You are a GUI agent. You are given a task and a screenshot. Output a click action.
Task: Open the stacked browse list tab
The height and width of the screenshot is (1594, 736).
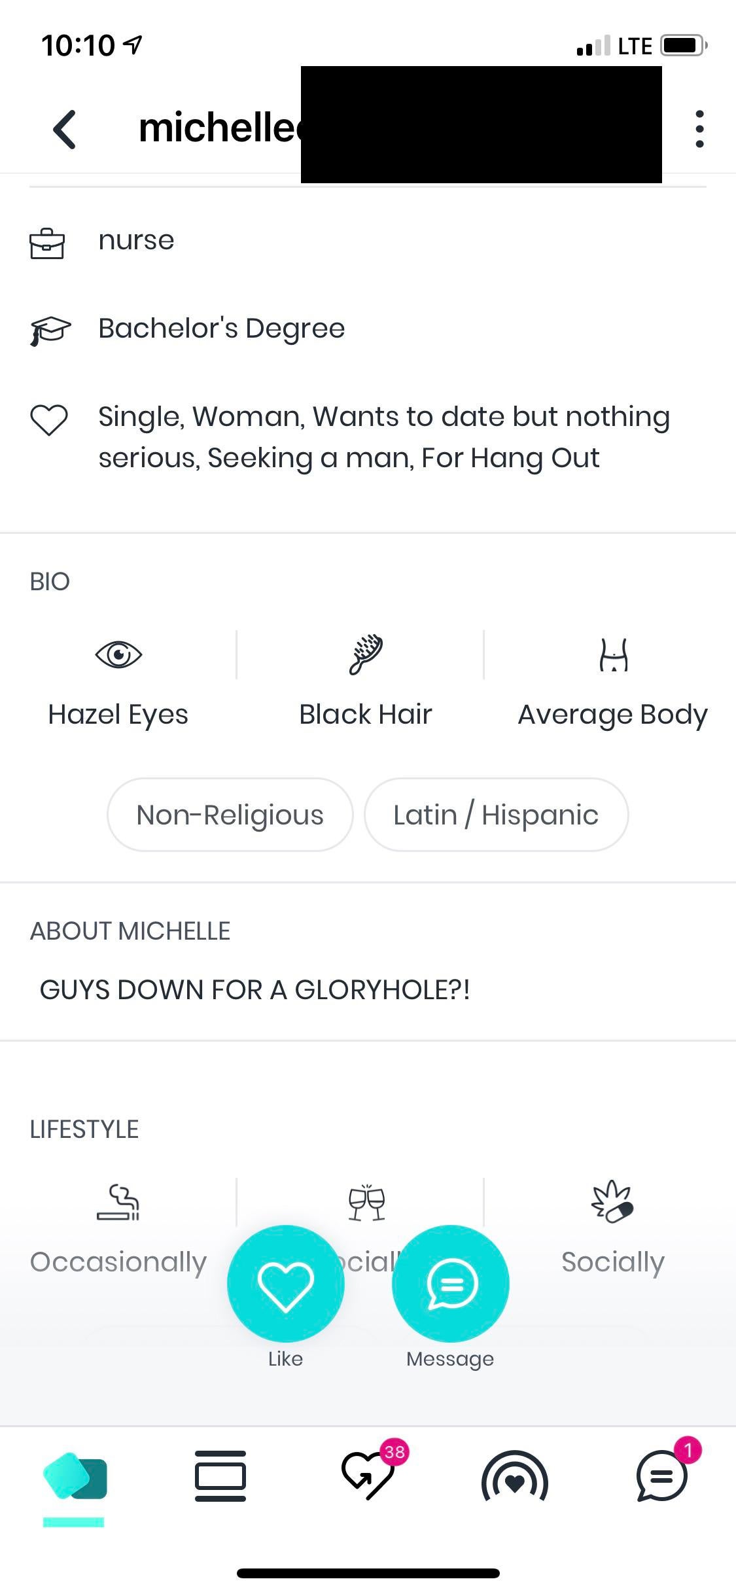[220, 1476]
